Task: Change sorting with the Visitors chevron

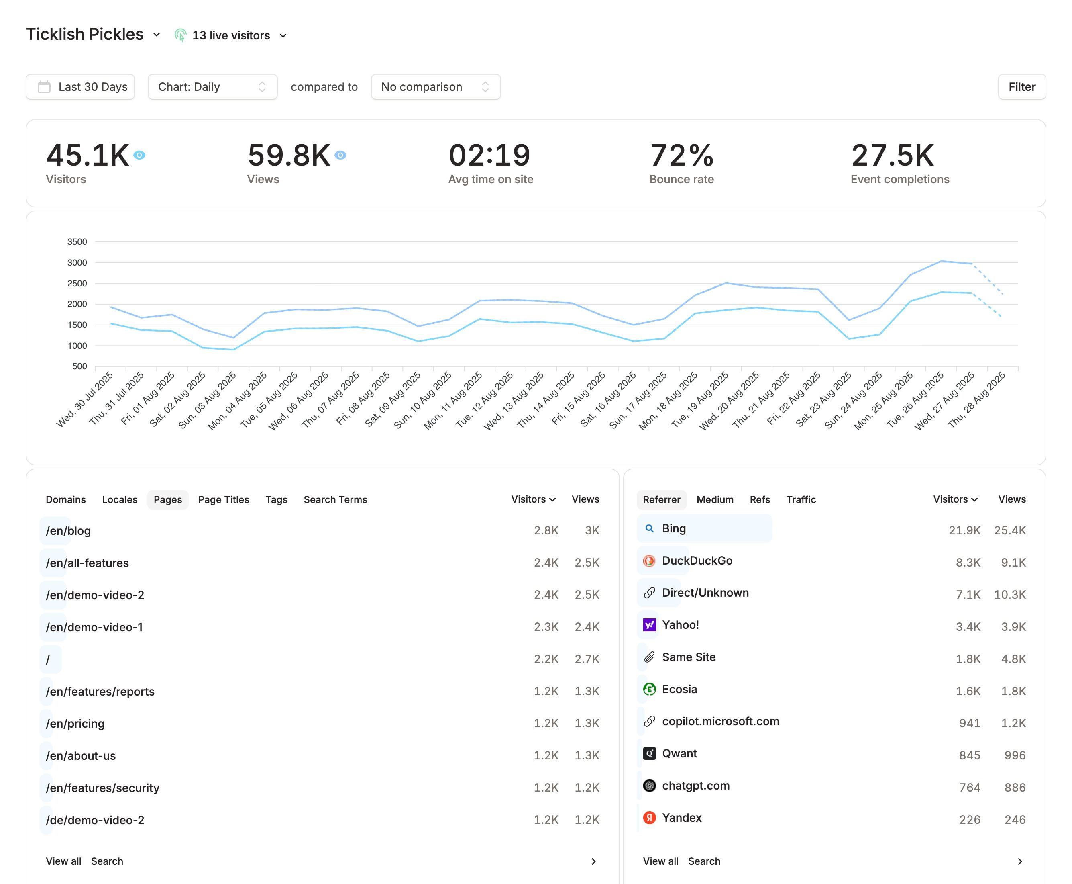Action: (x=552, y=499)
